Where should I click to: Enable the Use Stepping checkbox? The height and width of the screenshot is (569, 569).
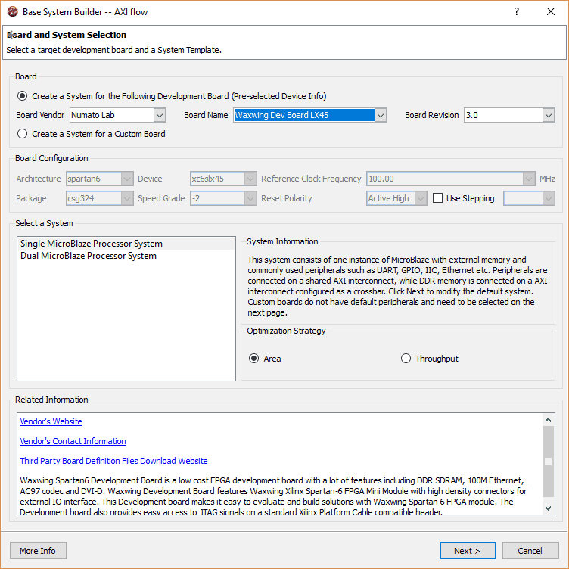pos(438,198)
